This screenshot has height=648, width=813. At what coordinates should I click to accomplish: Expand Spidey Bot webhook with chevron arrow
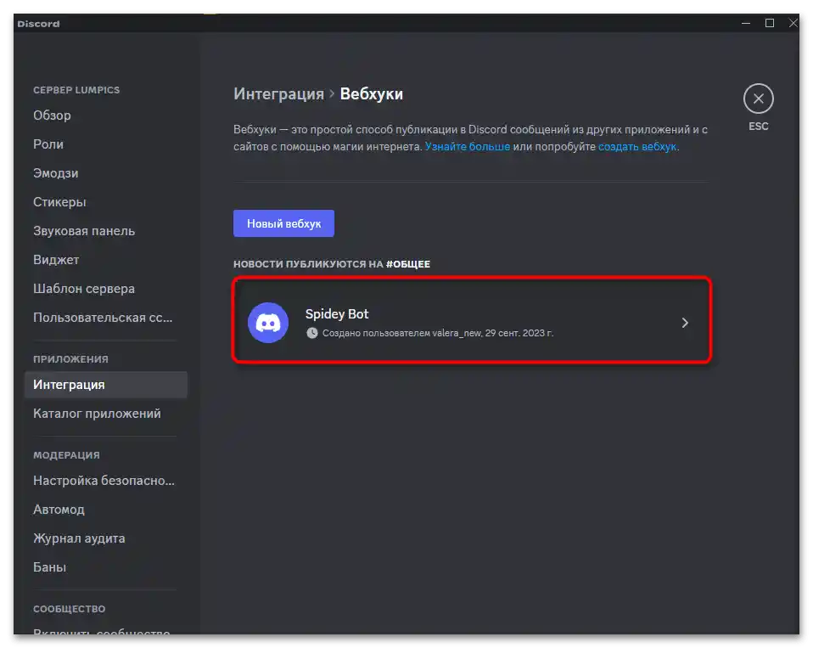click(686, 323)
